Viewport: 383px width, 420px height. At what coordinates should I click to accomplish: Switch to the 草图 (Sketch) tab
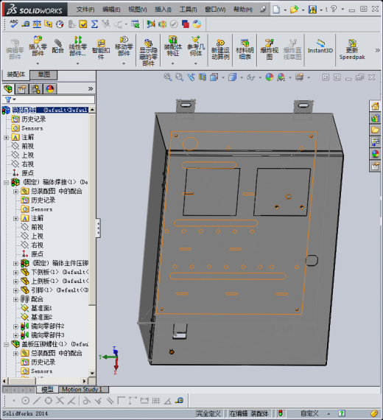click(43, 74)
